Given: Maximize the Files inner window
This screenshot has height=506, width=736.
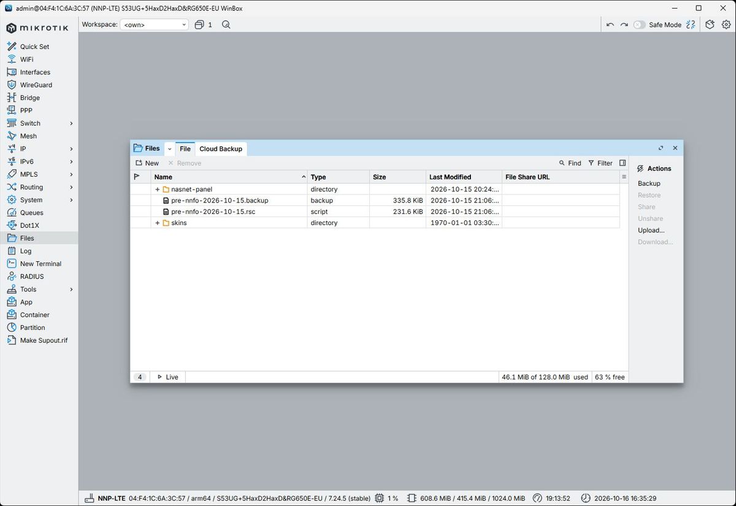Looking at the screenshot, I should click(x=661, y=148).
